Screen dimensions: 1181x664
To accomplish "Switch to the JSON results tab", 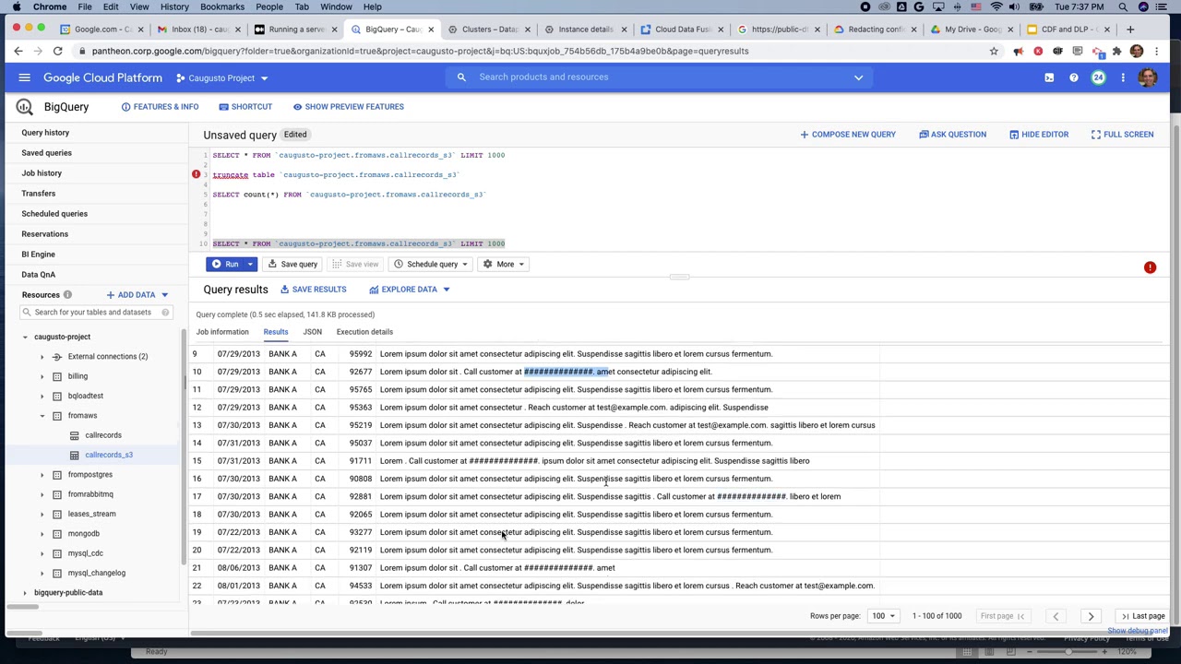I will tap(313, 332).
